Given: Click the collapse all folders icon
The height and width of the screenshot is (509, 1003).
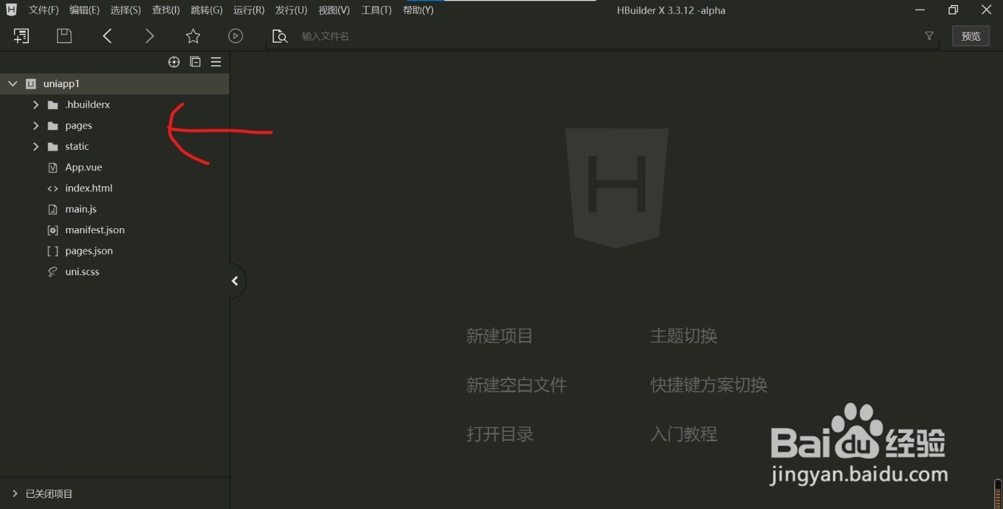Looking at the screenshot, I should [195, 62].
